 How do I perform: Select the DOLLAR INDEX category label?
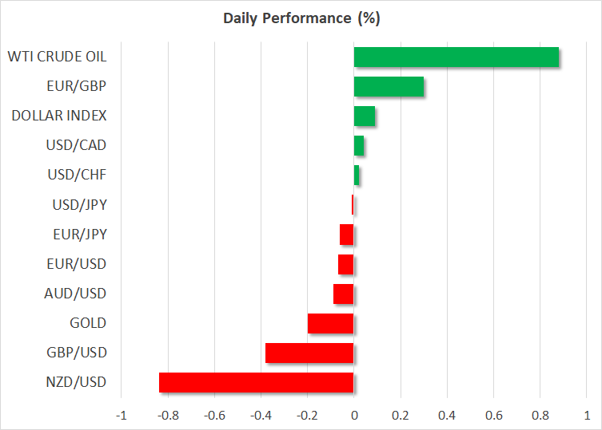pos(59,116)
